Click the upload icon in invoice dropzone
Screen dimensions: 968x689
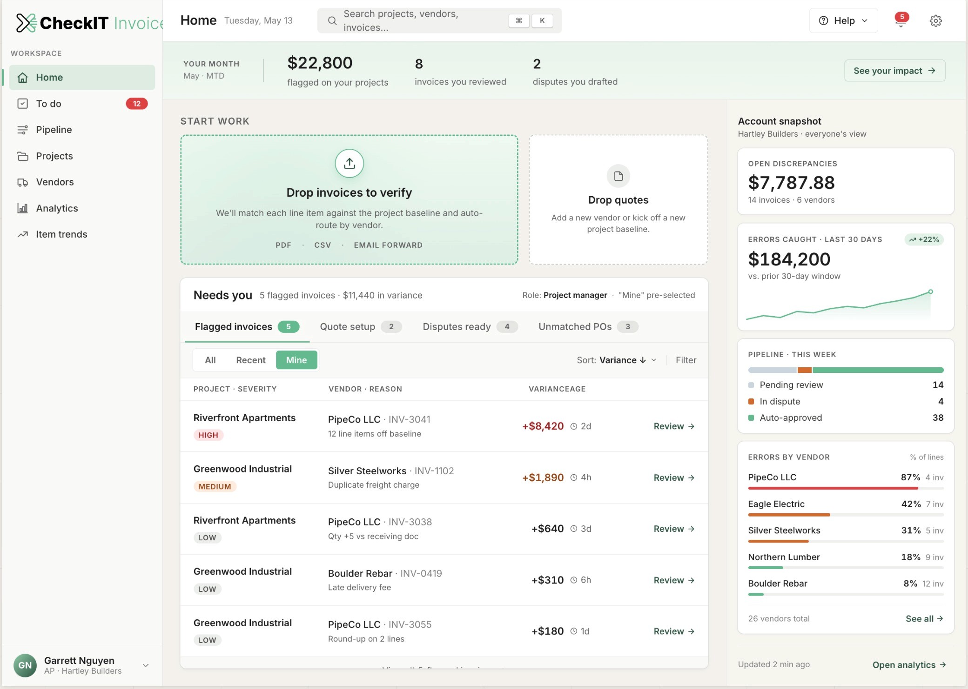click(x=350, y=163)
